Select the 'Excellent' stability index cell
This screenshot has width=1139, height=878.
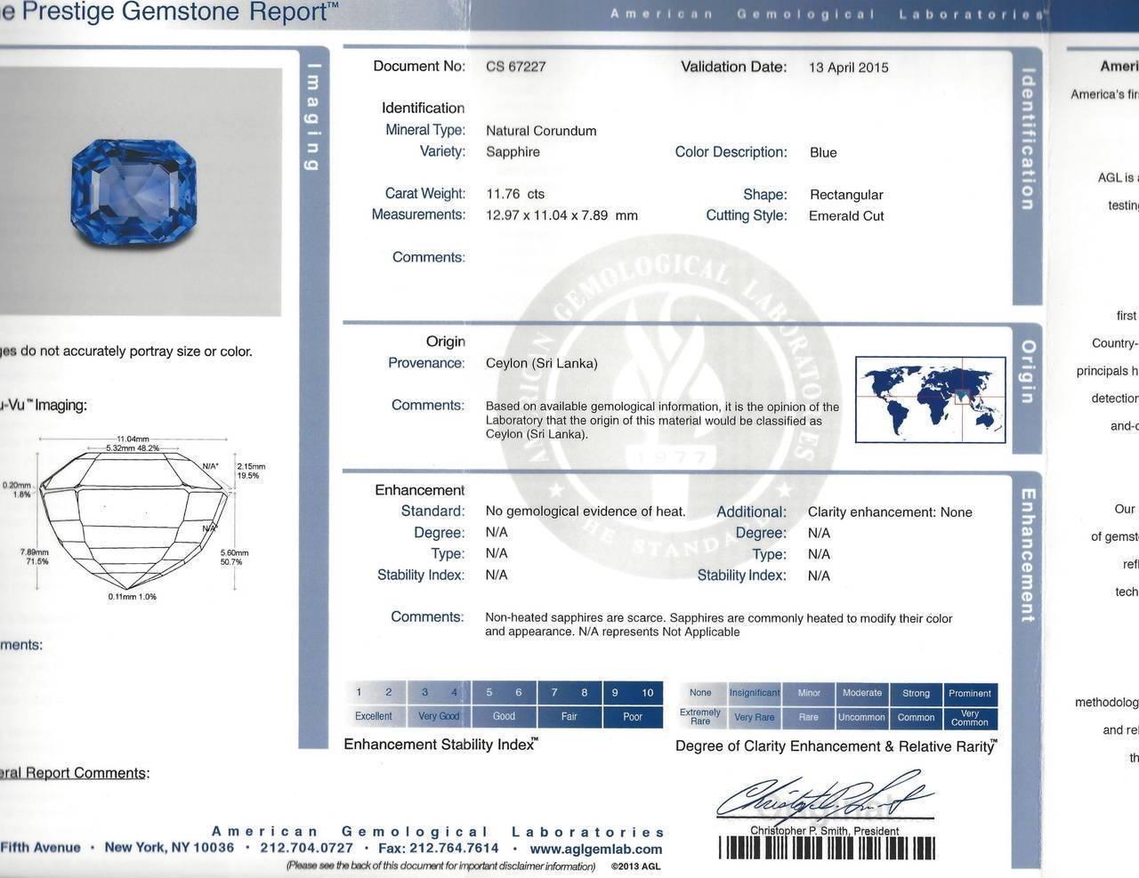[374, 716]
